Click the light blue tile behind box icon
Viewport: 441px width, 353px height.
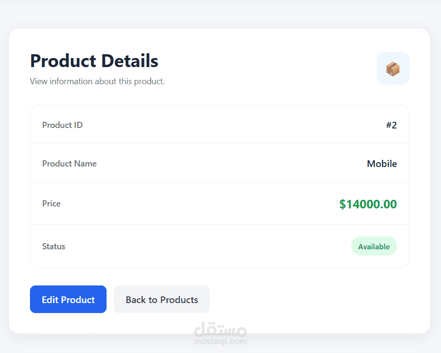pyautogui.click(x=393, y=68)
